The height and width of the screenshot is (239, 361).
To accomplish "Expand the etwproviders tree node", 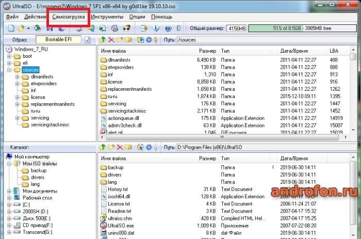I will [18, 84].
